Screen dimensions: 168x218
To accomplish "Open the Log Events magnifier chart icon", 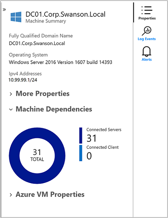I will [147, 31].
